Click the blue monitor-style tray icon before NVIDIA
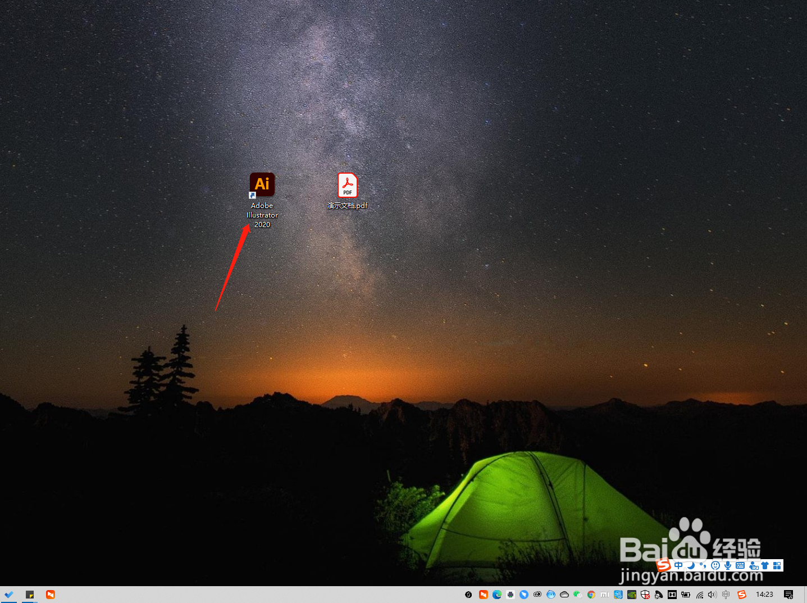This screenshot has width=807, height=603. (x=618, y=595)
